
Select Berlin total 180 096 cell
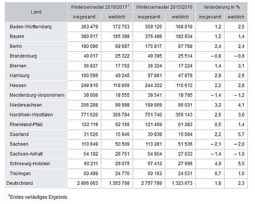click(x=89, y=46)
